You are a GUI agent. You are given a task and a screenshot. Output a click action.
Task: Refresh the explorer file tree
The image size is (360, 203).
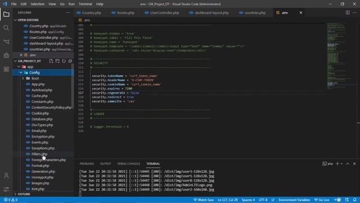coord(64,61)
